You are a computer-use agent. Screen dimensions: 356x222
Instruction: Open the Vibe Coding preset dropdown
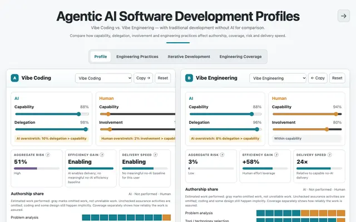tap(103, 78)
